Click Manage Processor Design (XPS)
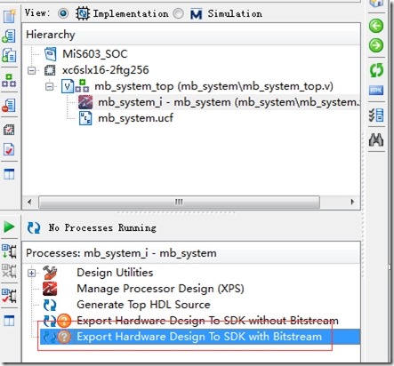394x366 pixels. tap(160, 289)
